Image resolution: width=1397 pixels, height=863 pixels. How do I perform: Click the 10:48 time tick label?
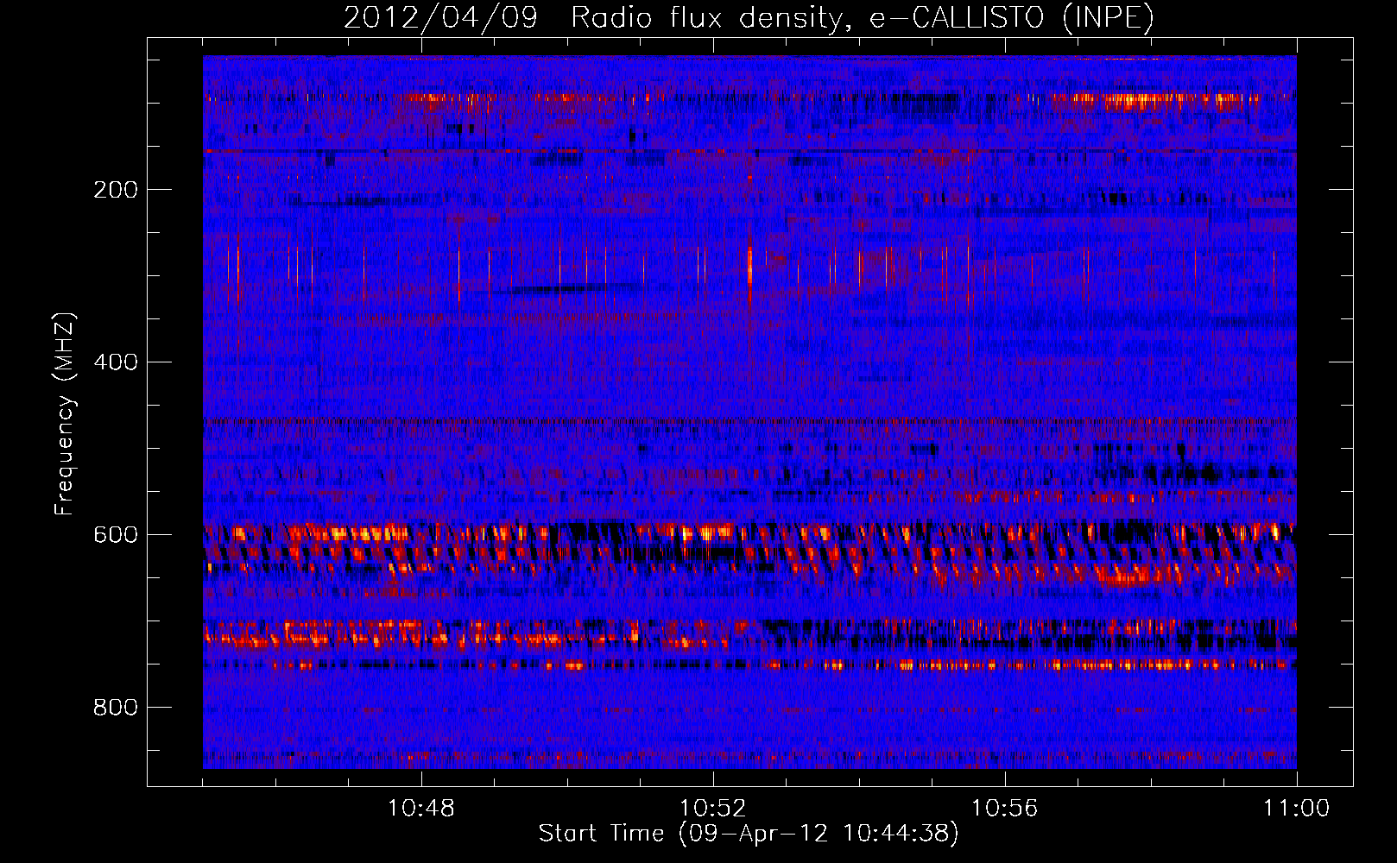click(x=421, y=809)
